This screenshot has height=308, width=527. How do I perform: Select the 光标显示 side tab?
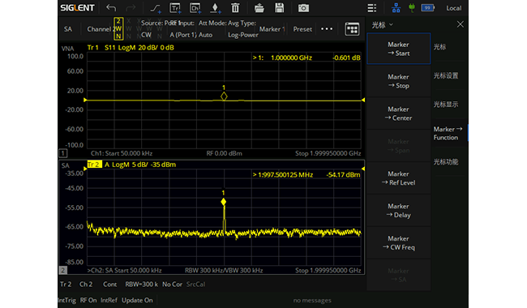446,105
